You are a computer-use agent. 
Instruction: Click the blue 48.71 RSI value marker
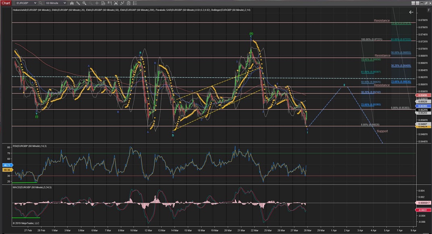coord(6,166)
